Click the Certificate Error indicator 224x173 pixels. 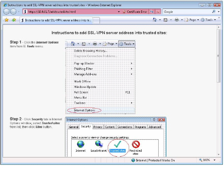click(135, 12)
